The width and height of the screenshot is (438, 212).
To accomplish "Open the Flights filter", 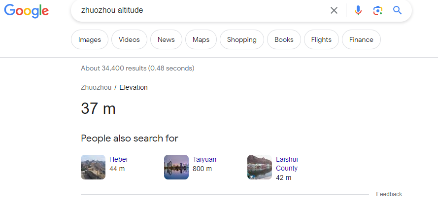I will tap(321, 39).
